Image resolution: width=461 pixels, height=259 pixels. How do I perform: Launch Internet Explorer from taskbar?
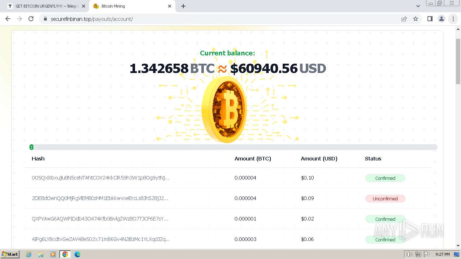pos(28,254)
